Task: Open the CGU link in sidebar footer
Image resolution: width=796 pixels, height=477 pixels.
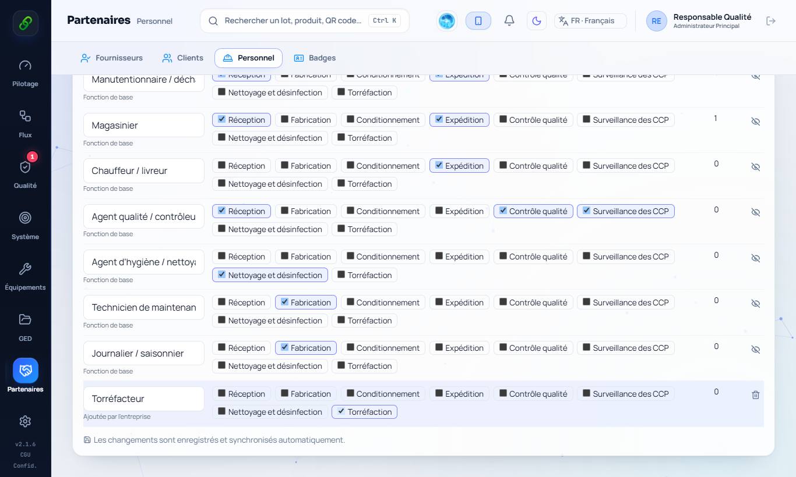Action: click(25, 455)
